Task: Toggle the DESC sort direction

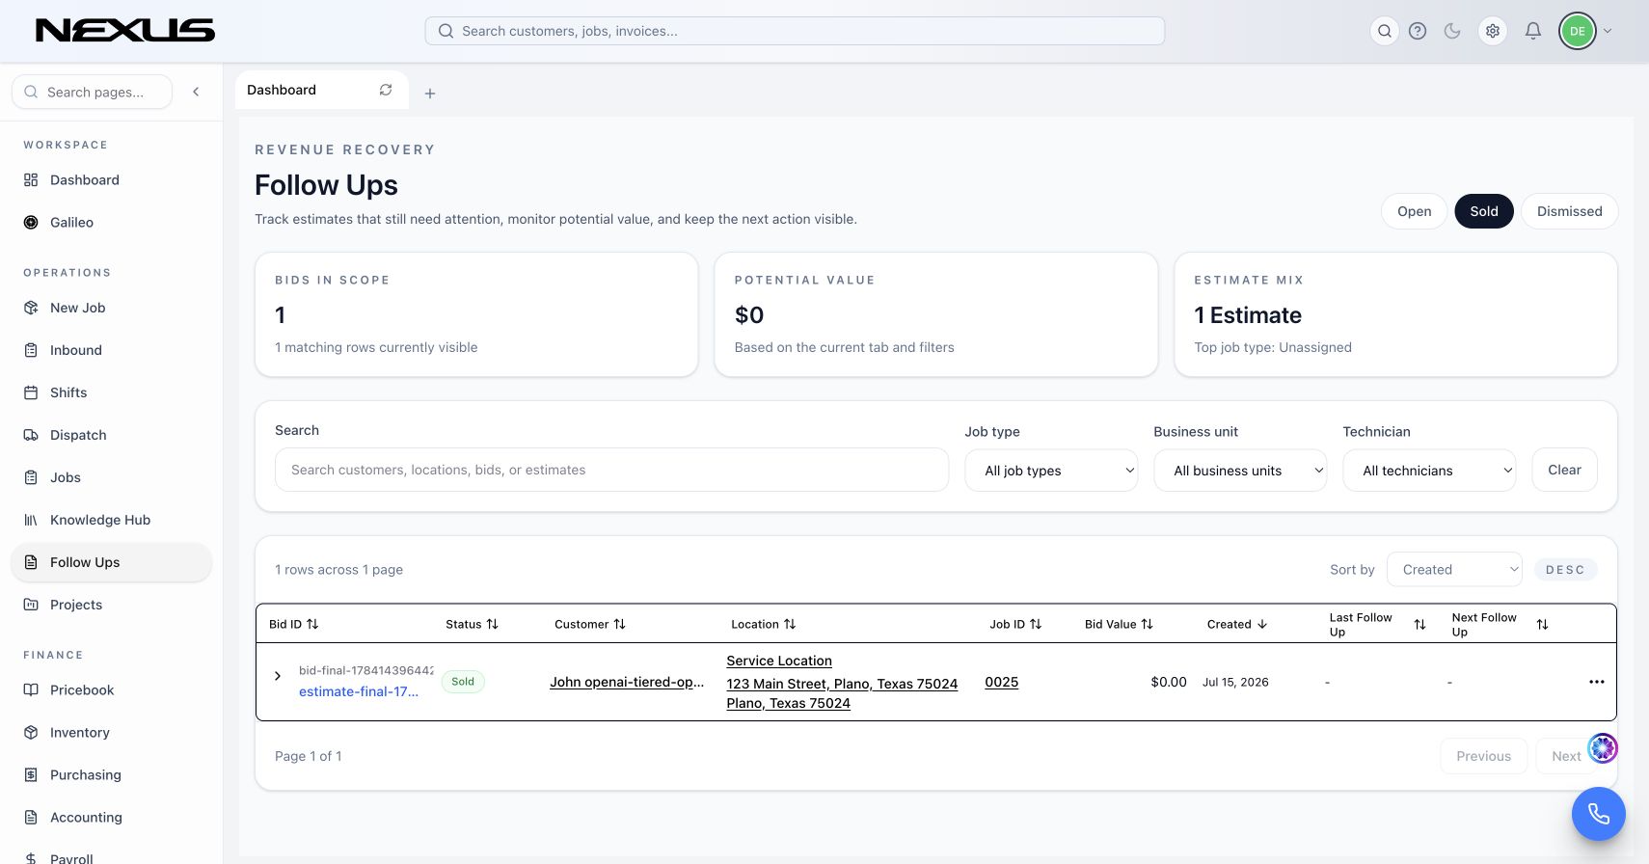Action: (1565, 570)
